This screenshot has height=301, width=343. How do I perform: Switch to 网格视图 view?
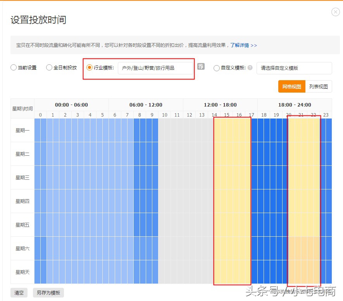pyautogui.click(x=291, y=86)
